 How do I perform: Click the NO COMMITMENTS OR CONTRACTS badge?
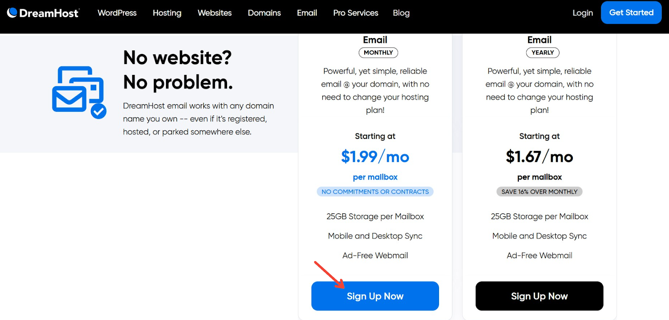coord(375,191)
